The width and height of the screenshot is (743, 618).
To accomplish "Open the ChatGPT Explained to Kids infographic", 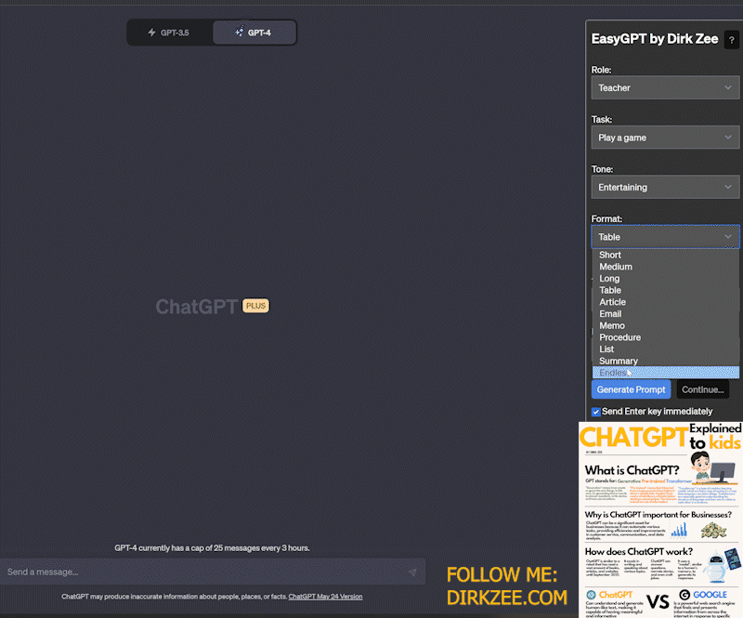I will point(660,519).
